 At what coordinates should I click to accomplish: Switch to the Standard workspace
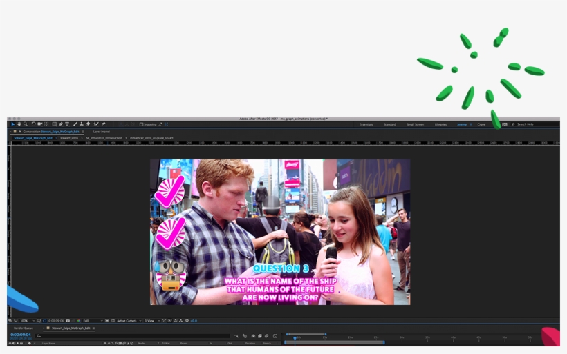tap(389, 124)
